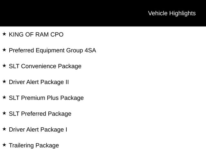This screenshot has height=154, width=206.
Task: Click the star icon beside KING OF RAM CPO
Action: tap(4, 34)
